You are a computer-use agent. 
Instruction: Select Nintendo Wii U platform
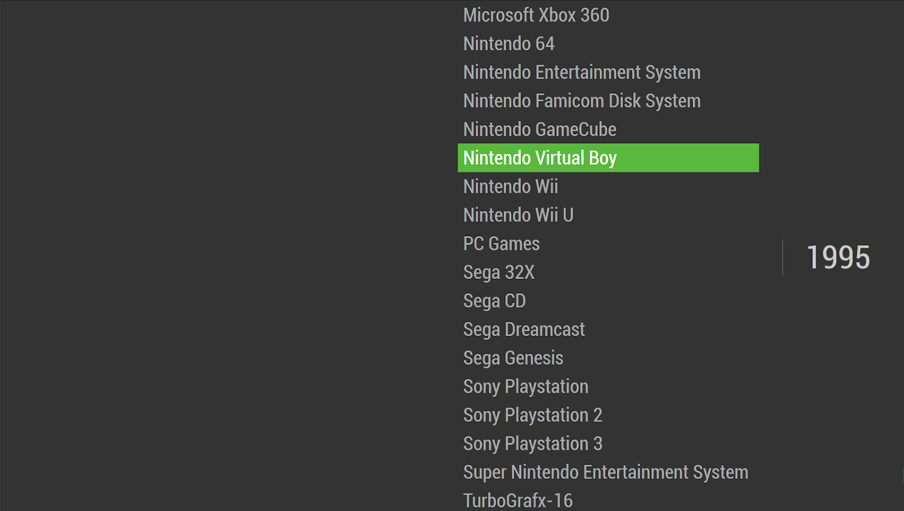[x=518, y=215]
